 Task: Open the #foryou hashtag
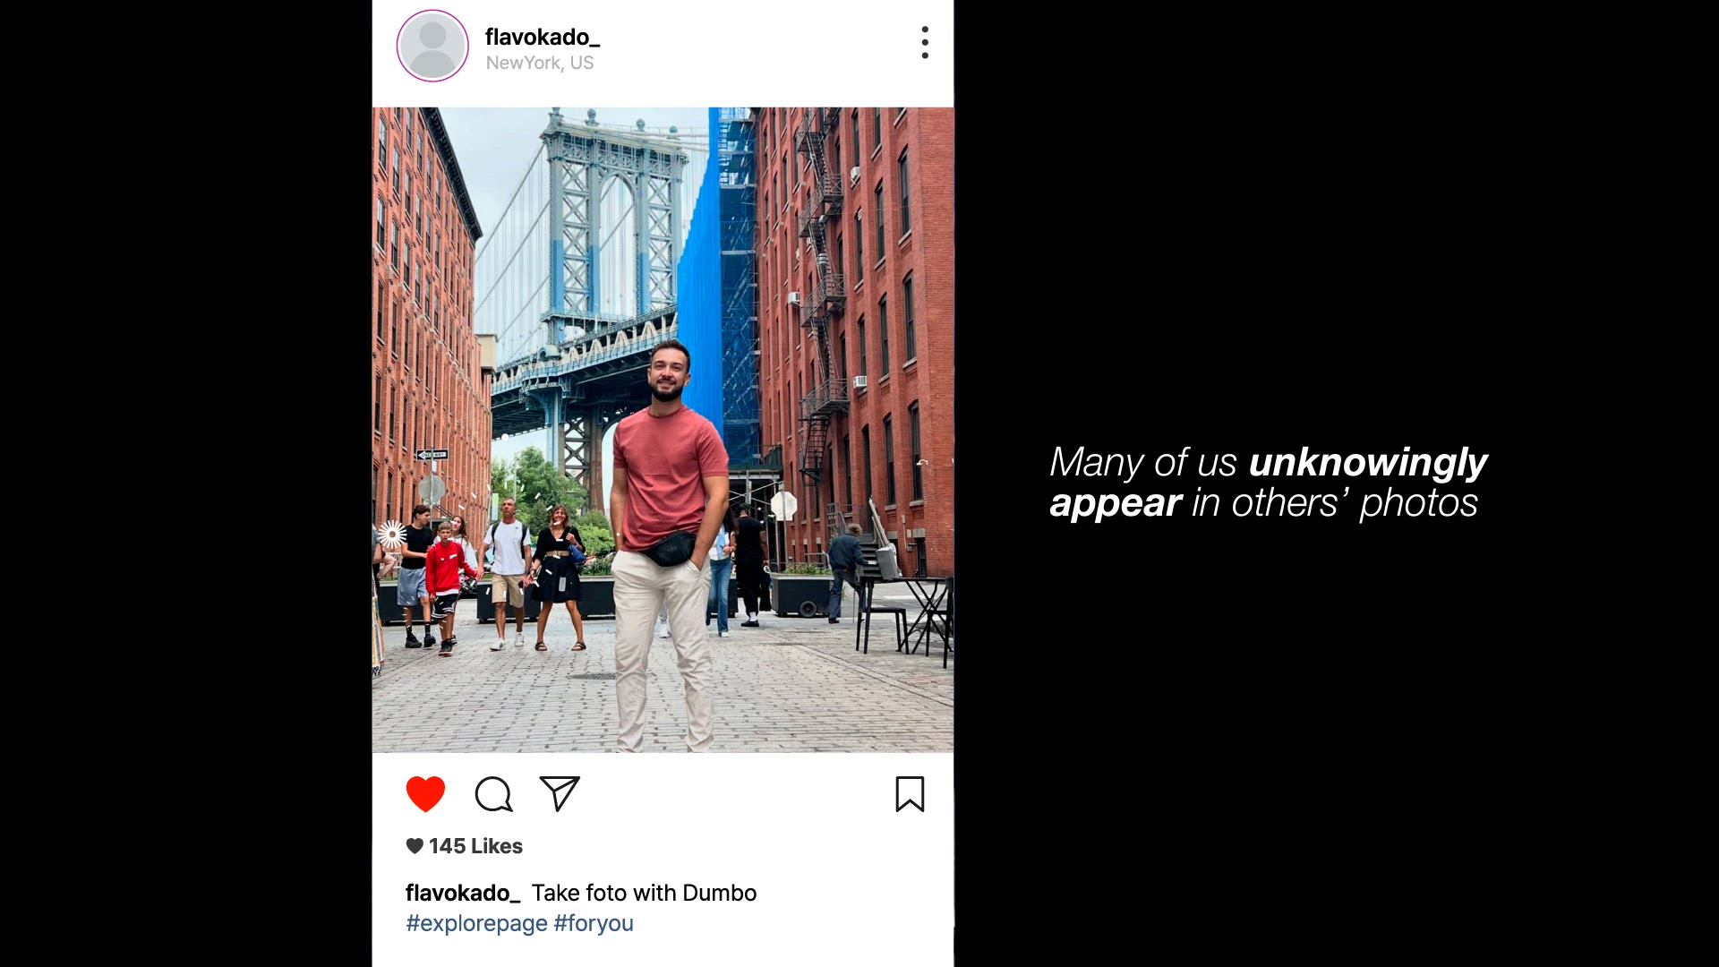pyautogui.click(x=594, y=923)
